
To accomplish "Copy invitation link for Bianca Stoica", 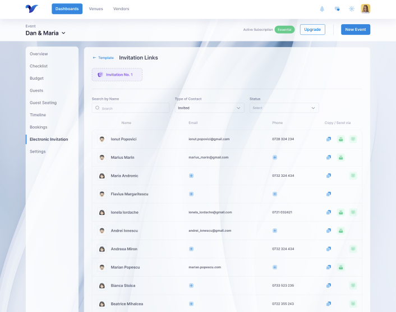I will pos(329,286).
